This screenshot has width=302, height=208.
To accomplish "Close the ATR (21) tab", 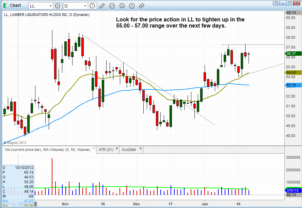I will click(117, 149).
